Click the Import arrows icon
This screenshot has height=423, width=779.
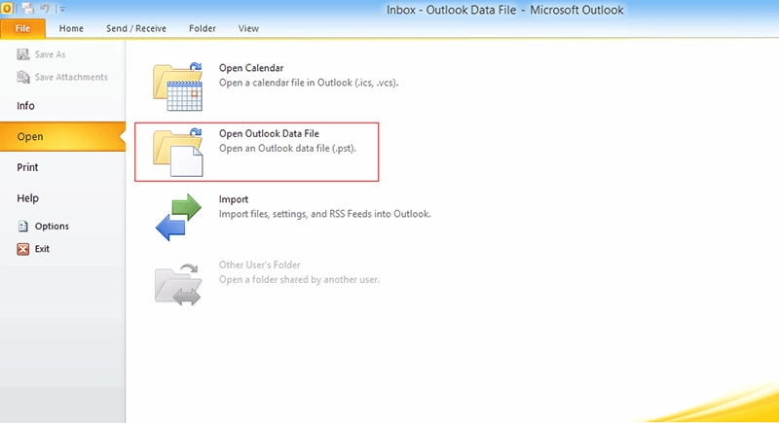click(178, 217)
